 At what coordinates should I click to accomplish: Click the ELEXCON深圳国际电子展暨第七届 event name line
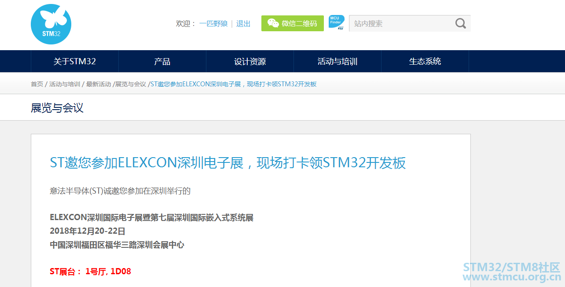pos(152,217)
